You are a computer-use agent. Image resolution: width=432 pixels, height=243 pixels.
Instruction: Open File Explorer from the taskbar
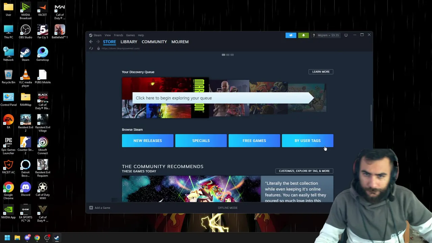pyautogui.click(x=17, y=238)
